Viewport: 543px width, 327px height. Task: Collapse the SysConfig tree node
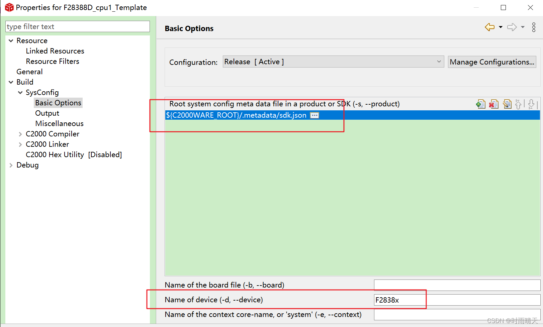(20, 93)
